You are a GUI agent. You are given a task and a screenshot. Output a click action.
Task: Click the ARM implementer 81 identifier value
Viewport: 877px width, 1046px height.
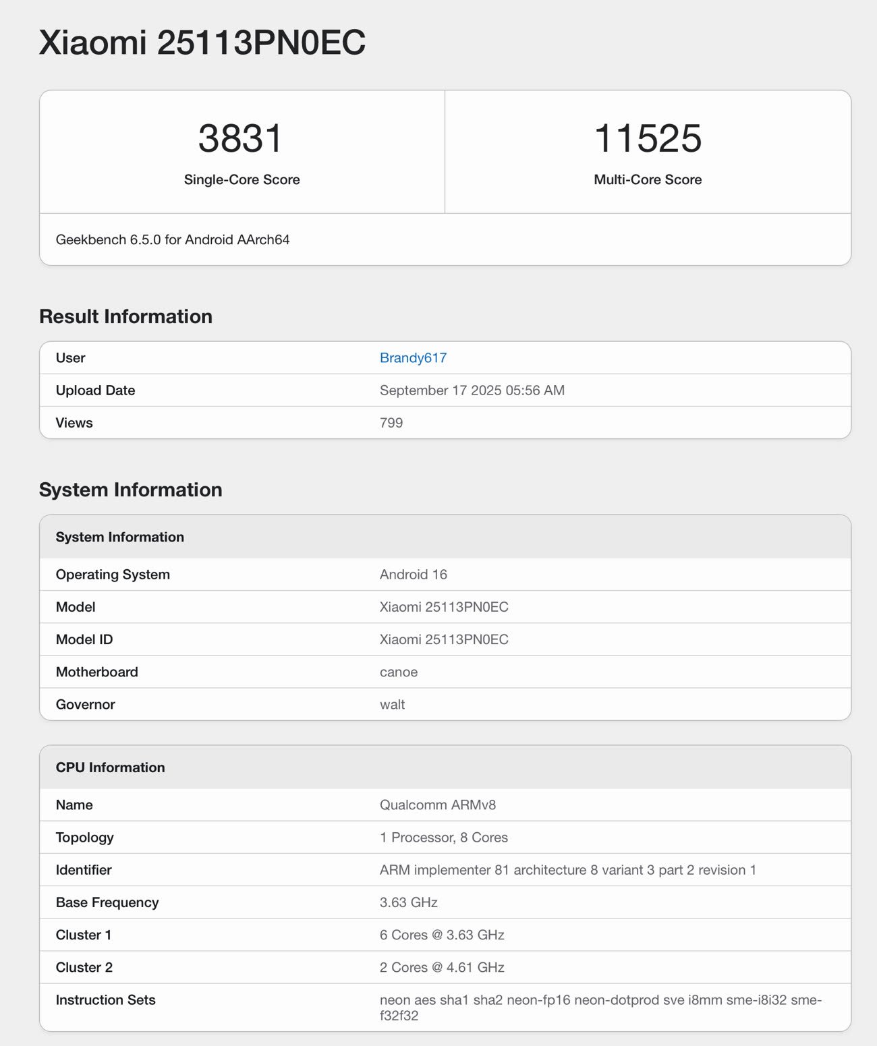[x=568, y=870]
